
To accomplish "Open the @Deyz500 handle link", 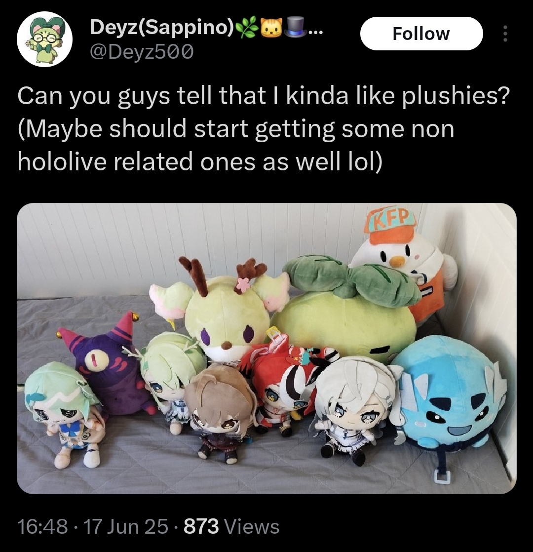I will (x=142, y=52).
